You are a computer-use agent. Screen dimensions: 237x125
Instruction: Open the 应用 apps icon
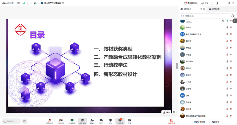tap(129, 121)
